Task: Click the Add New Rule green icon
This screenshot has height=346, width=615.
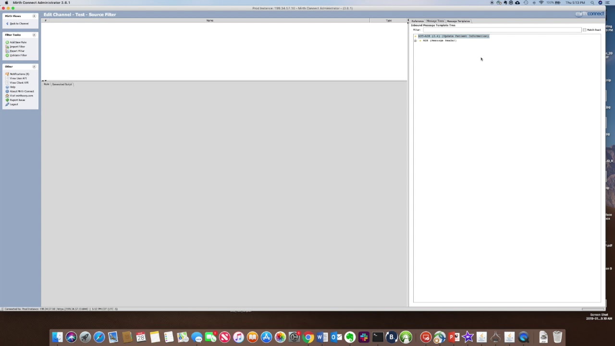Action: 7,42
